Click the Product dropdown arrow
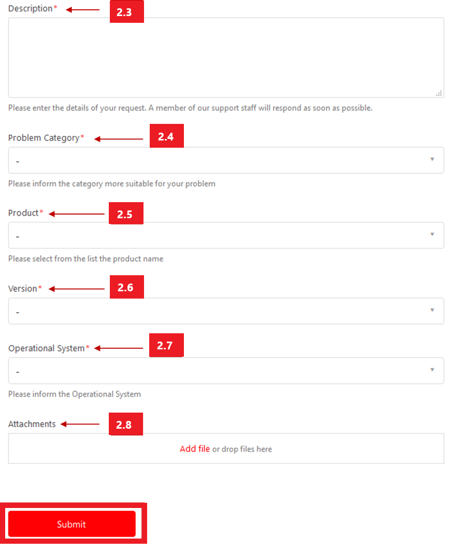The height and width of the screenshot is (551, 459). (432, 234)
